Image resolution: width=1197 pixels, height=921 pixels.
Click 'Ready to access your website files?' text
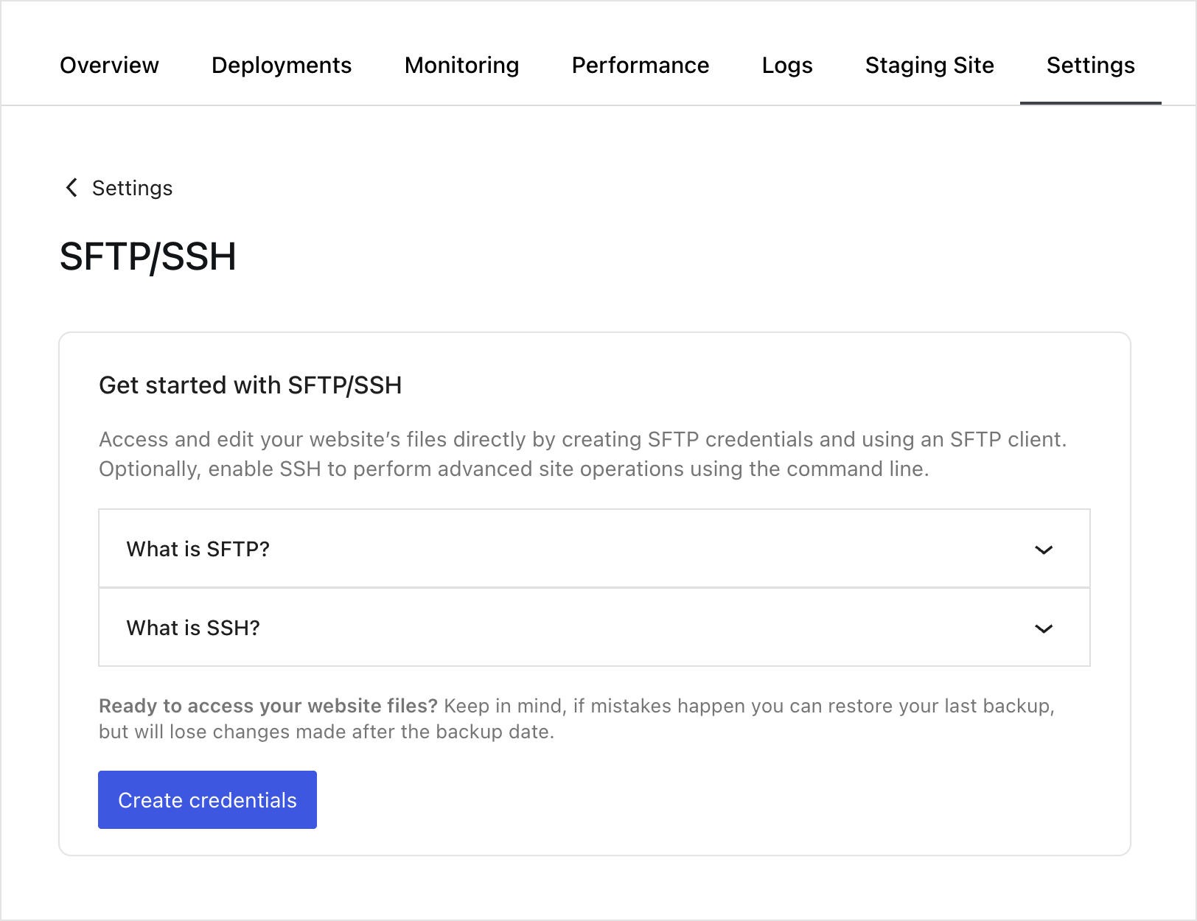pyautogui.click(x=268, y=706)
